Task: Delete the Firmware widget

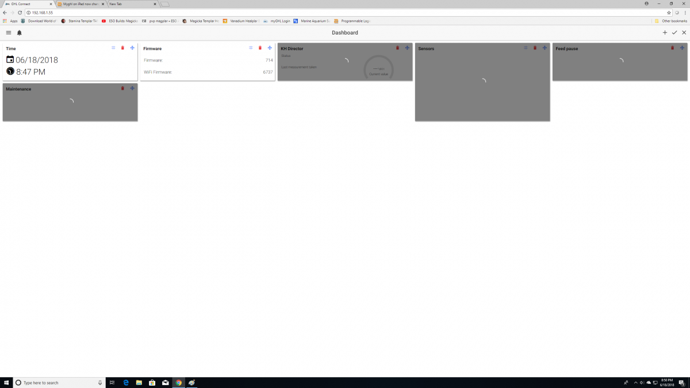Action: click(260, 48)
